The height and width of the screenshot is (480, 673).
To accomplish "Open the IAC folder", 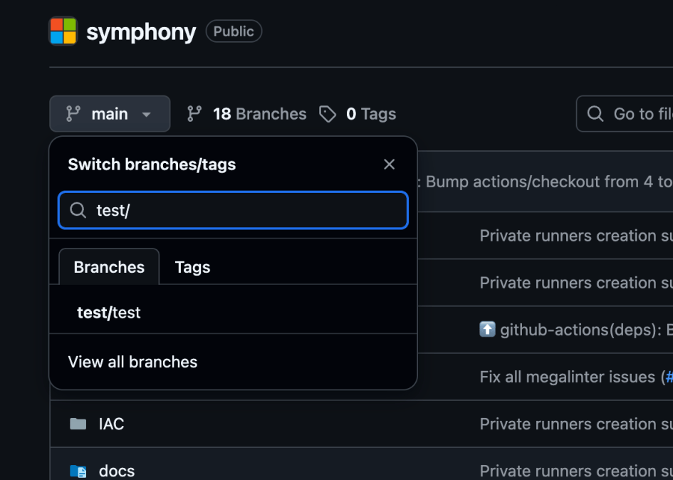I will [x=111, y=424].
